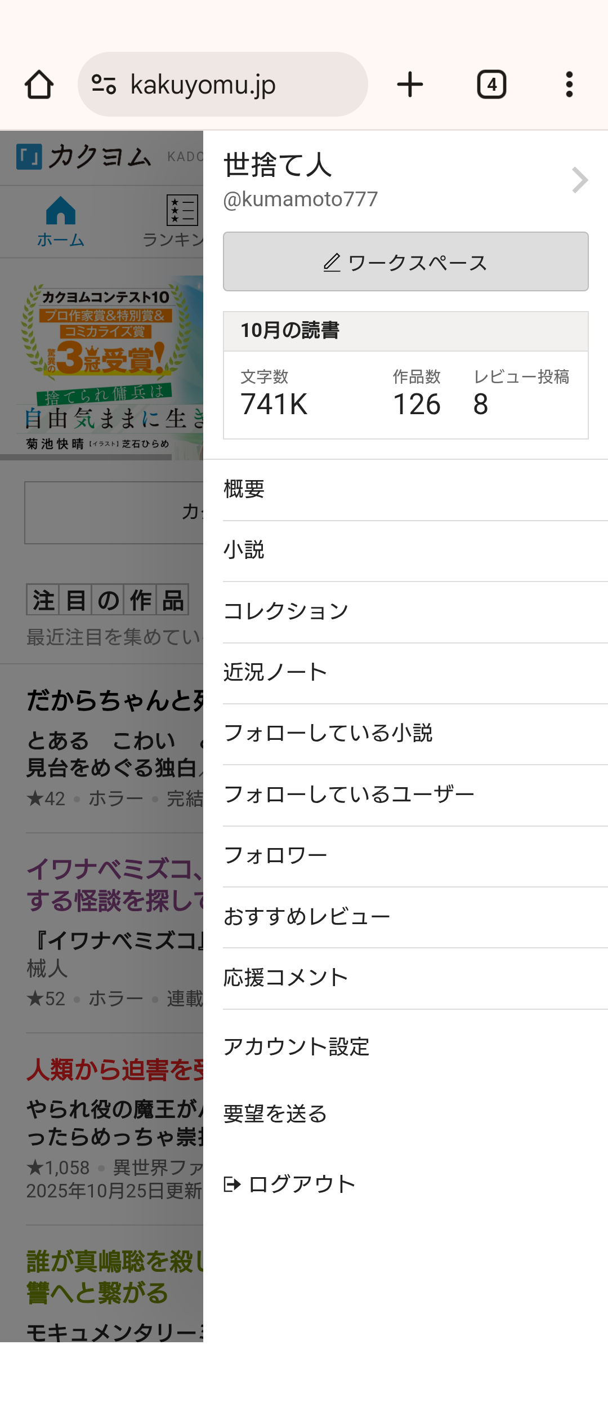Image resolution: width=608 pixels, height=1420 pixels.
Task: Open 近況ノート menu entry
Action: pos(275,672)
